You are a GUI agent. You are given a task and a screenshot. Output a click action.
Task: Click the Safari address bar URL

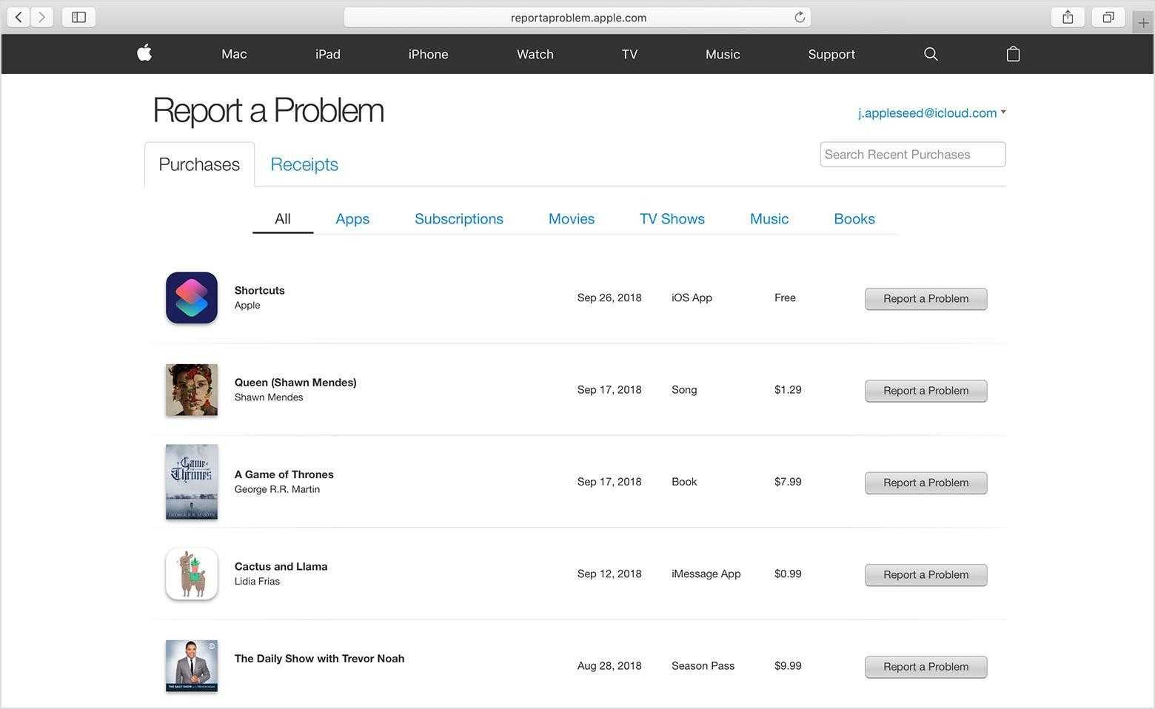click(x=577, y=18)
